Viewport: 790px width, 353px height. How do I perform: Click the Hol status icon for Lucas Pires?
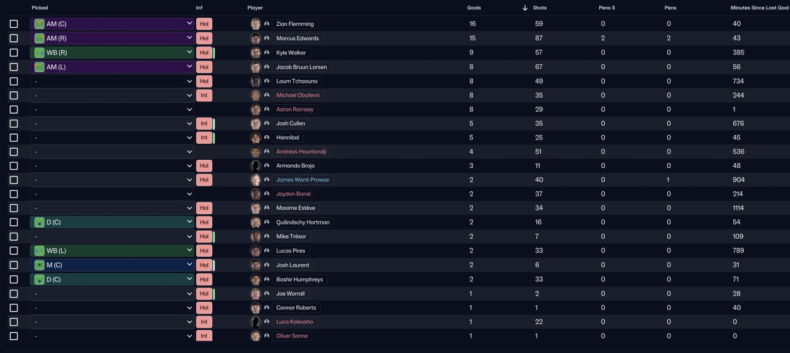tap(204, 251)
